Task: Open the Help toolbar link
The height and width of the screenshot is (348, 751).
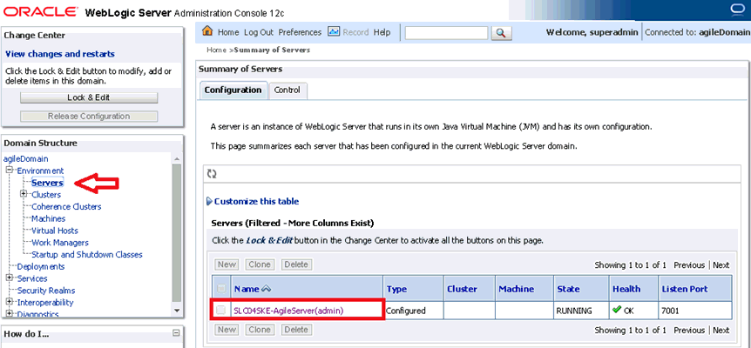Action: pyautogui.click(x=382, y=32)
